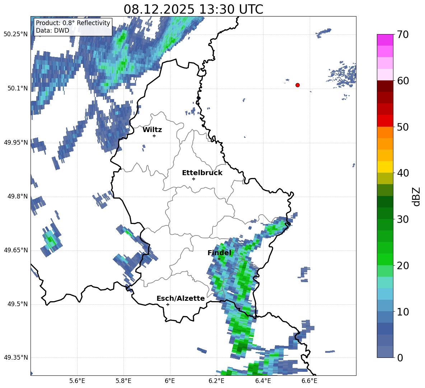Click the orange colorbar segment near 50

point(385,132)
